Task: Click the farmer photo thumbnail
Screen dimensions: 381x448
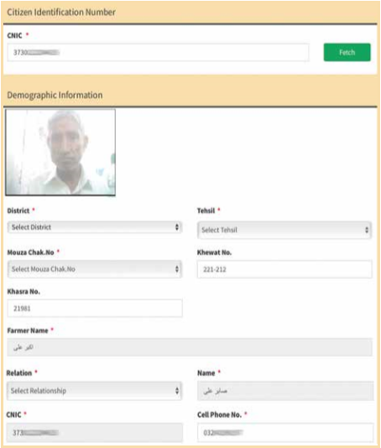Action: tap(60, 153)
